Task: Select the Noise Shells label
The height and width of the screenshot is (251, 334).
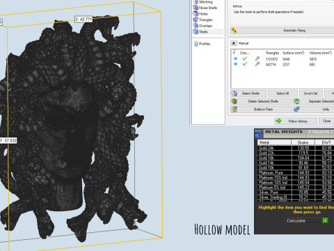Action: 208,8
